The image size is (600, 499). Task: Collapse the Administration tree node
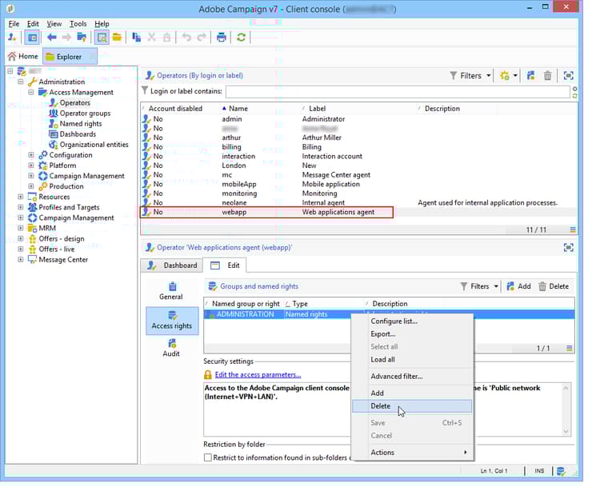(x=22, y=82)
